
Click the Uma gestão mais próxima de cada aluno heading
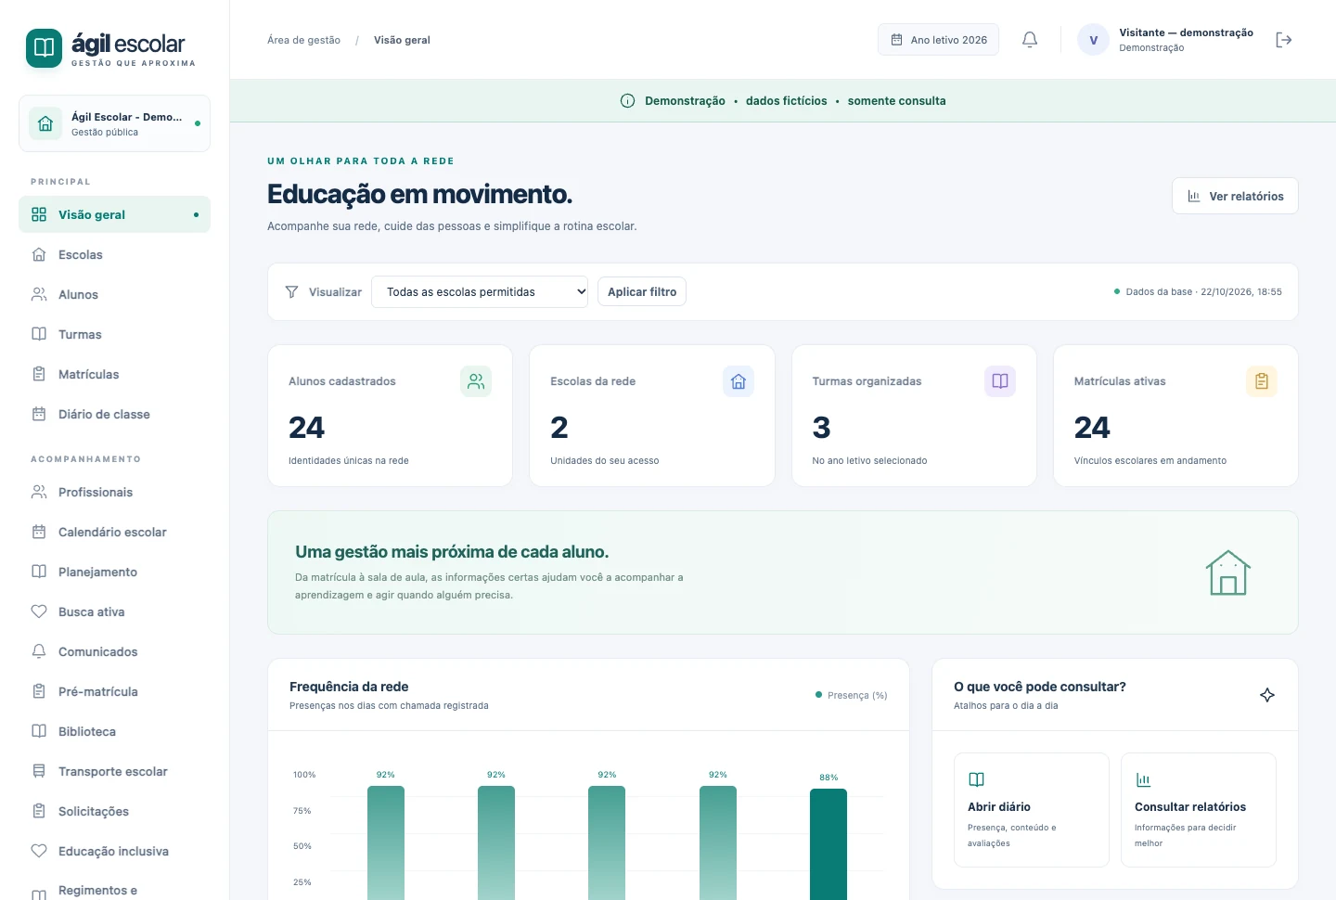tap(452, 552)
